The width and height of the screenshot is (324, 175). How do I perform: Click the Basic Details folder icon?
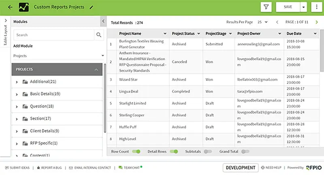(x=25, y=94)
